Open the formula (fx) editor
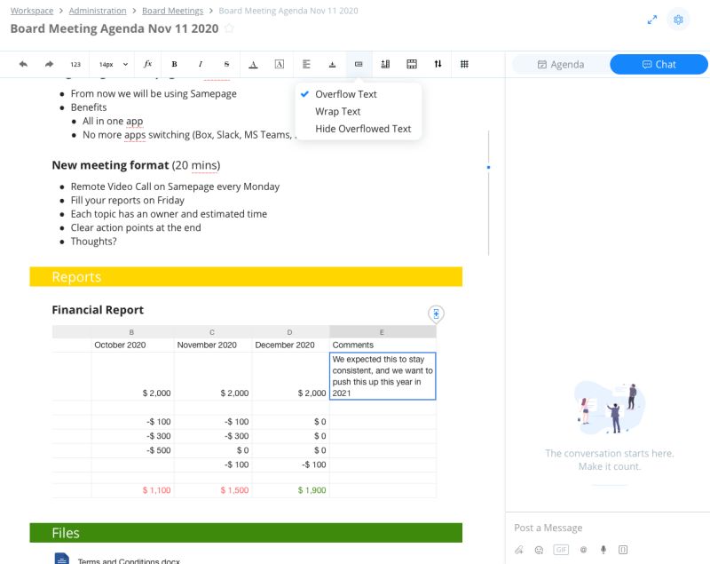 pos(146,64)
